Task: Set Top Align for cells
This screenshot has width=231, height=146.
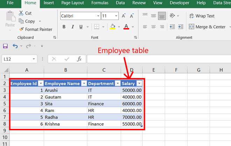Action: tap(145, 14)
